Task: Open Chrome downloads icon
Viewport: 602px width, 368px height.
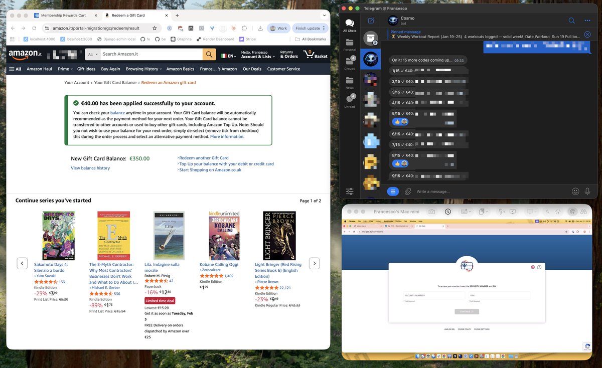Action: click(260, 28)
